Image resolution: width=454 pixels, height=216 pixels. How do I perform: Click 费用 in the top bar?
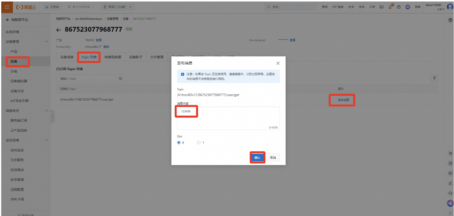[324, 7]
